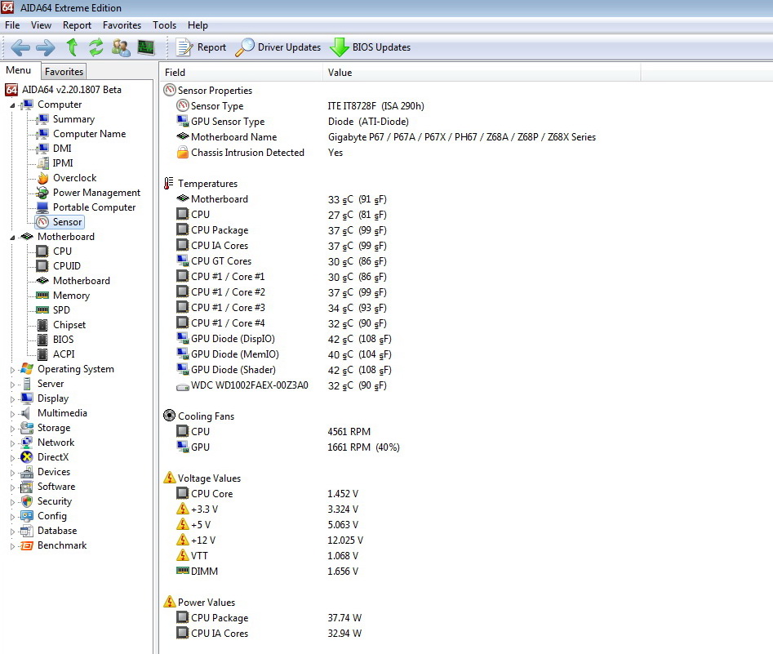
Task: Click the CPU chip icon under Motherboard
Action: pyautogui.click(x=43, y=251)
